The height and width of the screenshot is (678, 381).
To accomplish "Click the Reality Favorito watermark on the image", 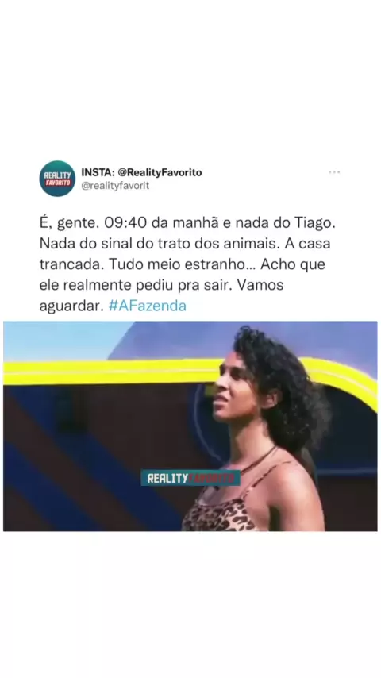I will tap(190, 478).
